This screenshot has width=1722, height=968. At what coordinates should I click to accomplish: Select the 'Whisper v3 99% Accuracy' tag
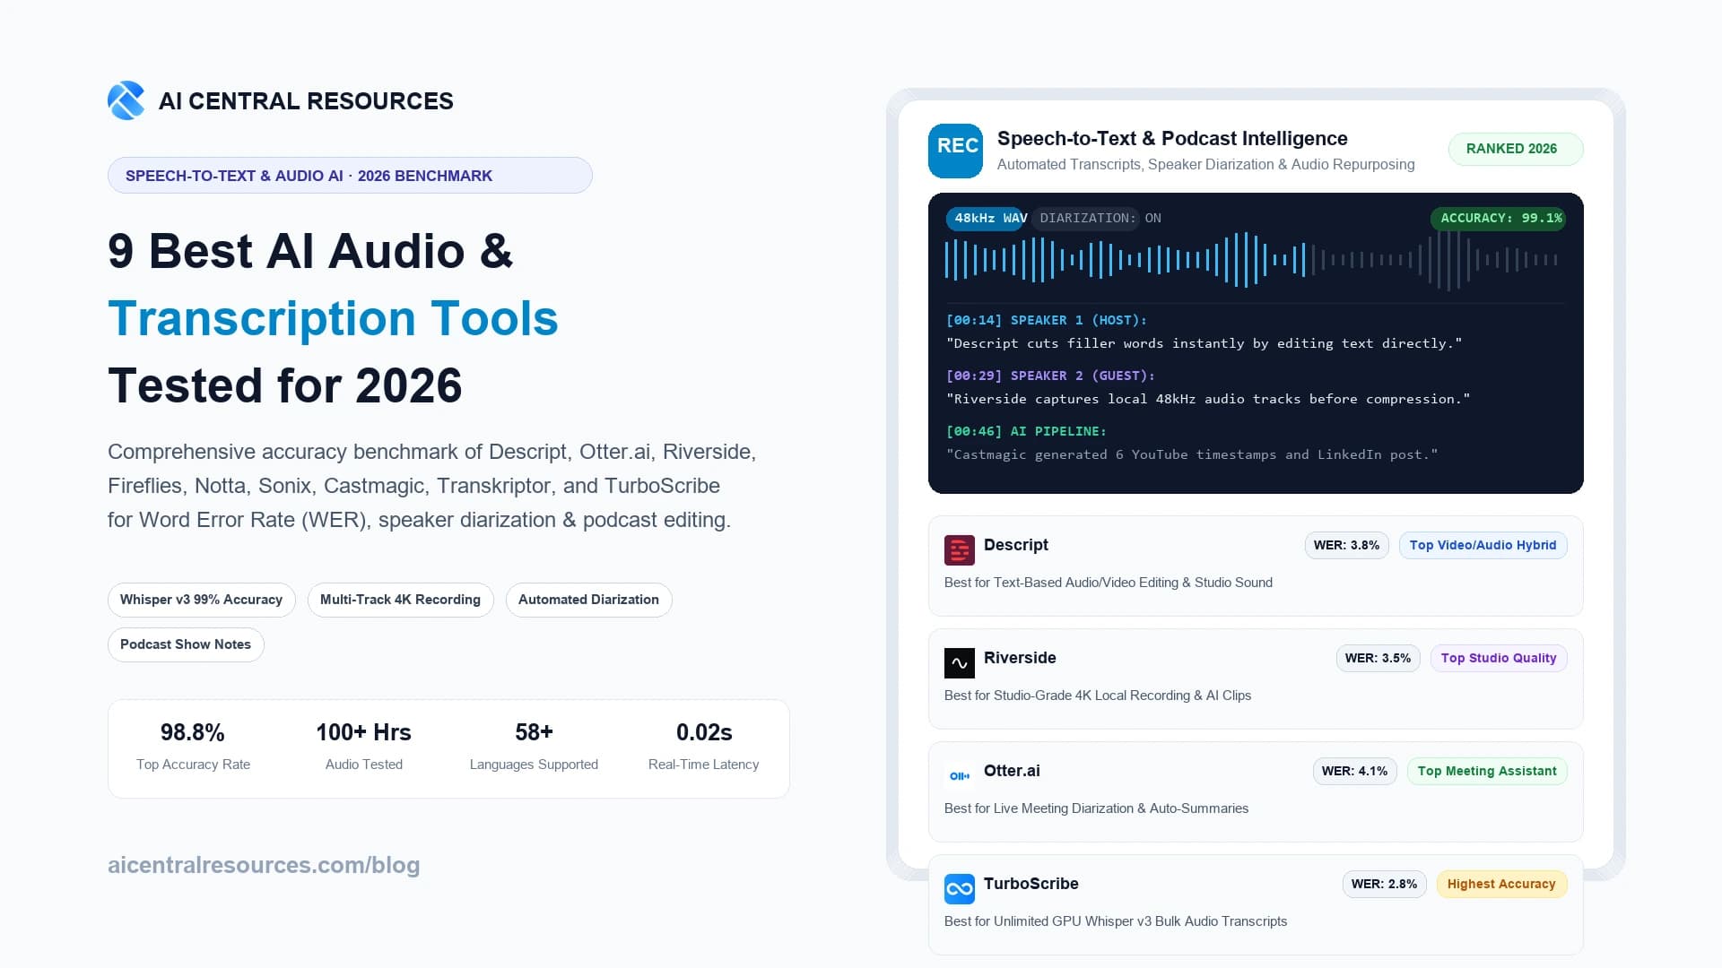click(x=201, y=600)
